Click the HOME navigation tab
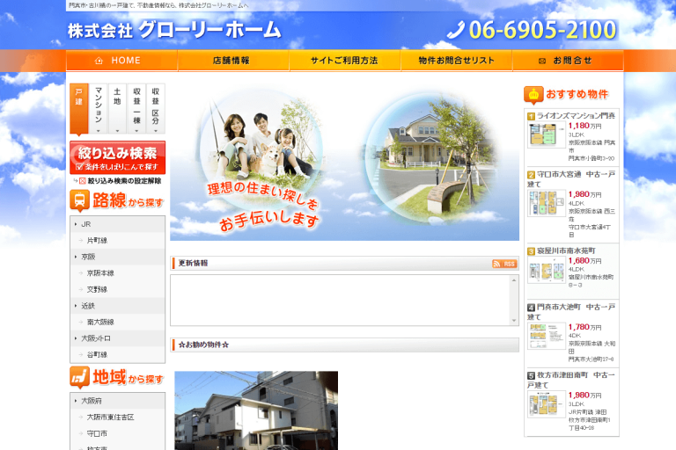Viewport: 676px width, 450px height. click(x=121, y=61)
